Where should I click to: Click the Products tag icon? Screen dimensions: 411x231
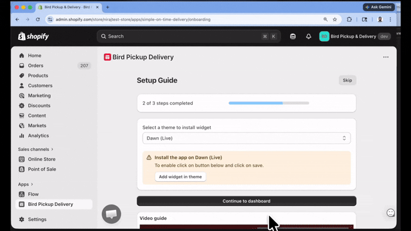[x=22, y=76]
